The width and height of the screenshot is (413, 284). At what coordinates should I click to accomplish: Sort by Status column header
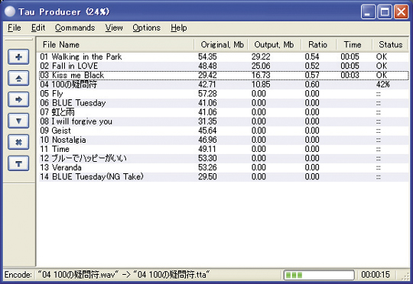click(x=390, y=45)
